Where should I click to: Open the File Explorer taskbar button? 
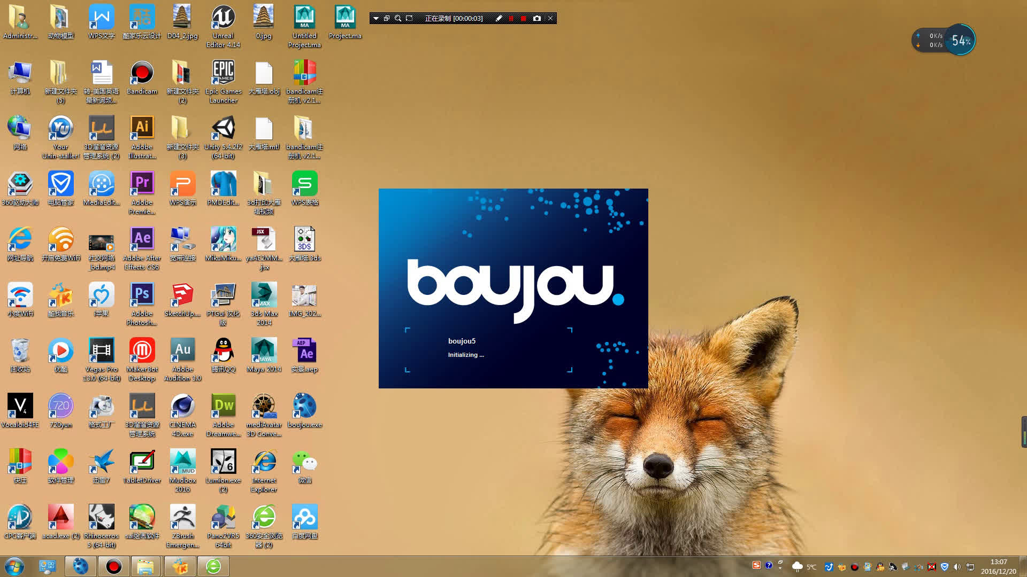(145, 566)
